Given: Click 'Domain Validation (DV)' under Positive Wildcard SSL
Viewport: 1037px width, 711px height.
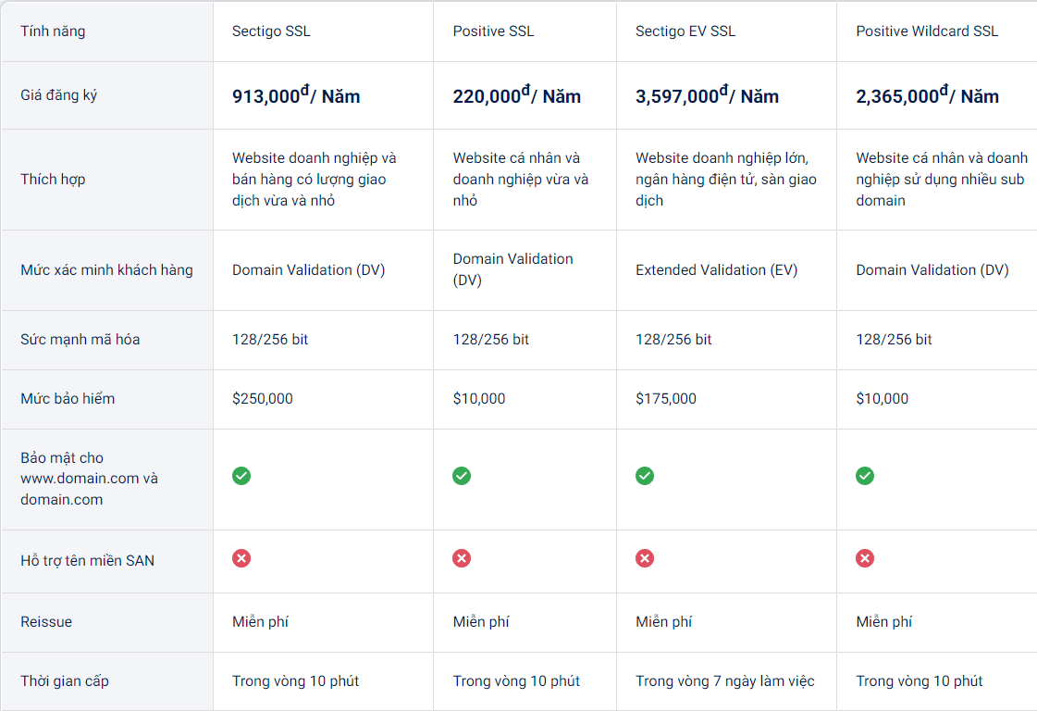Looking at the screenshot, I should pyautogui.click(x=932, y=270).
